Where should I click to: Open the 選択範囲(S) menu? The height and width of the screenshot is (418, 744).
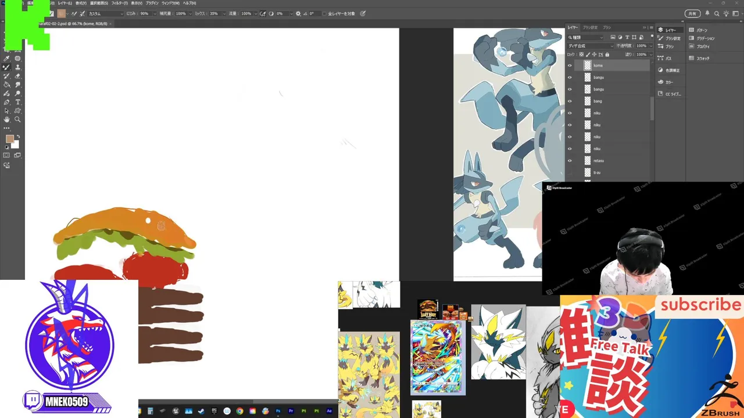tap(99, 3)
